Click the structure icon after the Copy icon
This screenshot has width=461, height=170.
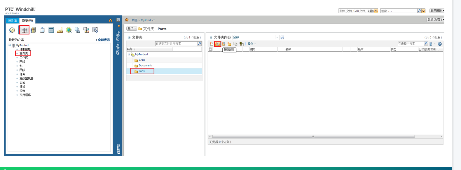(242, 44)
